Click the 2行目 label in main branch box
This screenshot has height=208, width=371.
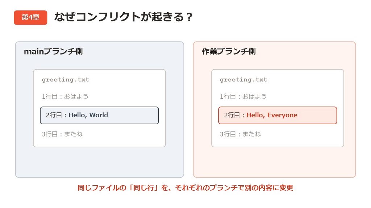[x=54, y=115]
